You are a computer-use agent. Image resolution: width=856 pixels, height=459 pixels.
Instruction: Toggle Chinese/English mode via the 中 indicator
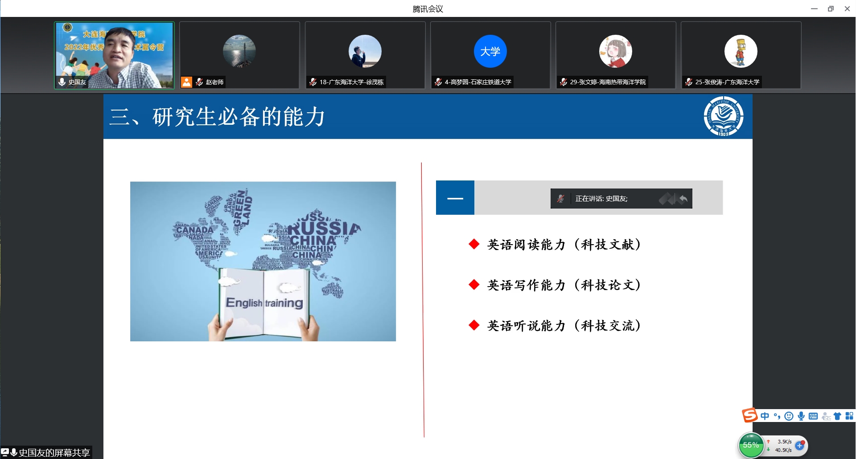(x=765, y=416)
